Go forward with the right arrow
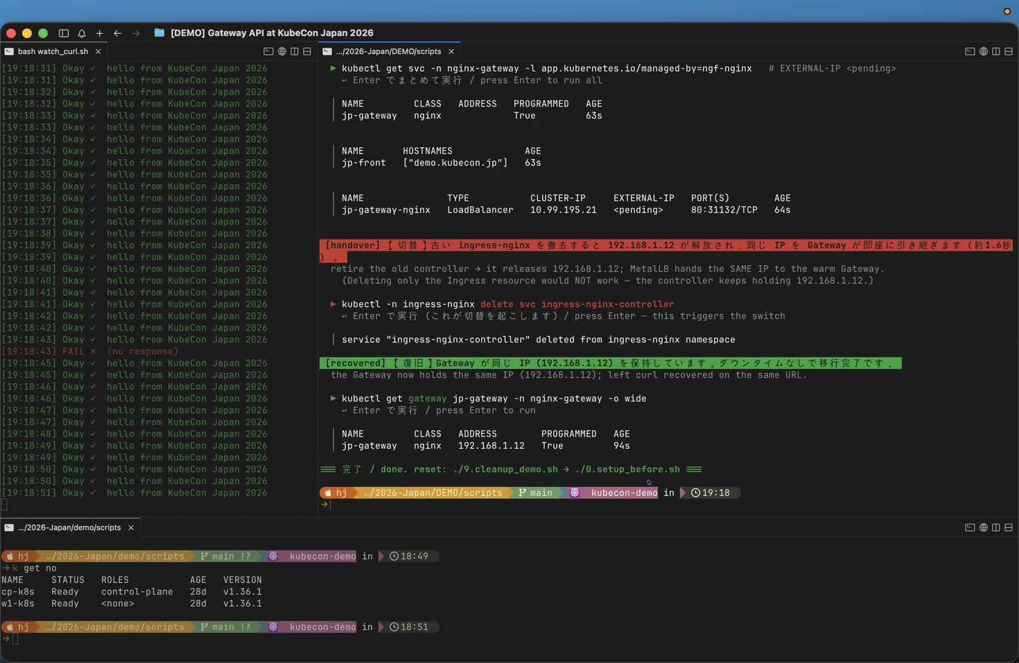This screenshot has width=1019, height=663. pos(136,33)
